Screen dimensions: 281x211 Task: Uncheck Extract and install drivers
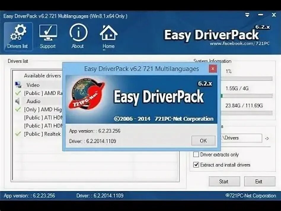point(196,165)
